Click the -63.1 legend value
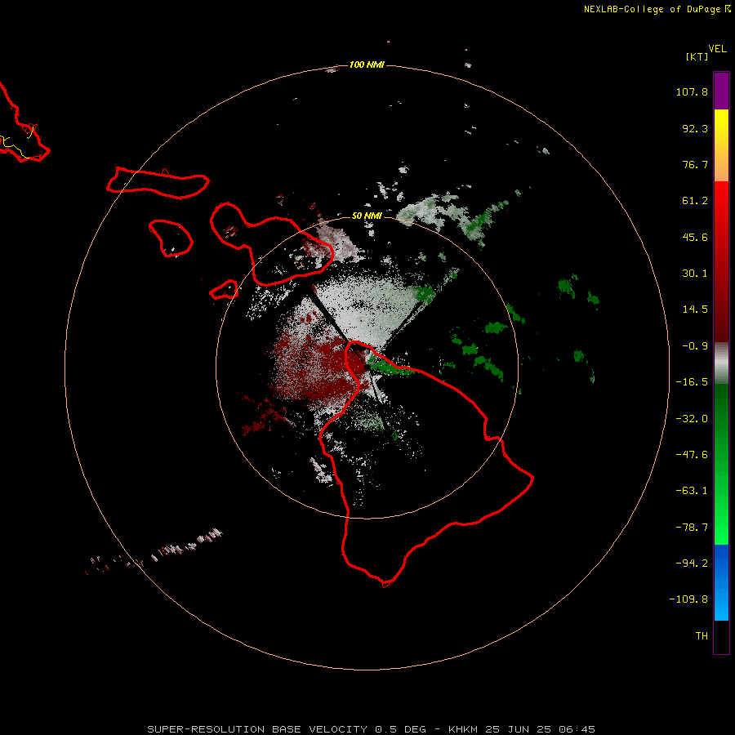 (692, 491)
